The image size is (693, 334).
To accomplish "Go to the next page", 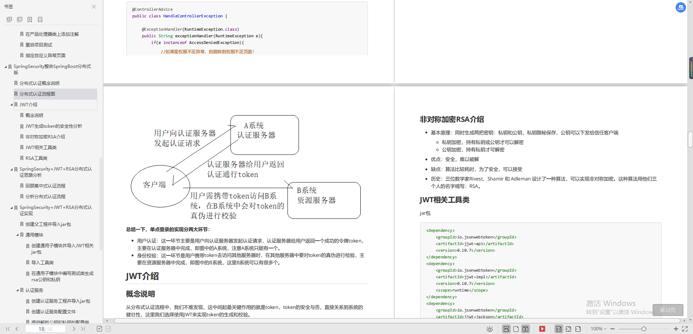I will pyautogui.click(x=74, y=329).
